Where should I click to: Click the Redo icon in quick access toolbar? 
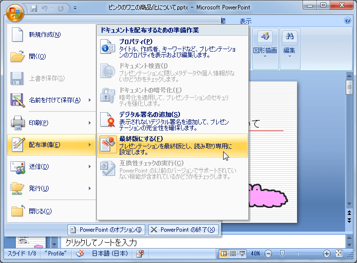pos(60,8)
